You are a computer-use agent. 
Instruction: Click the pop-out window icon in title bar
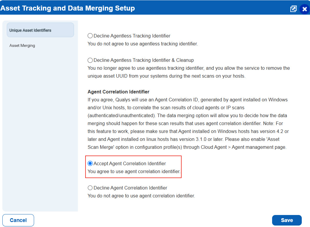[x=293, y=9]
